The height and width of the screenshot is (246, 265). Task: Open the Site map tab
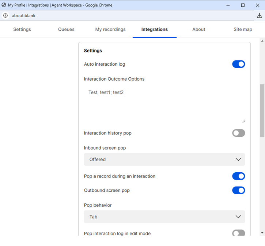(243, 29)
